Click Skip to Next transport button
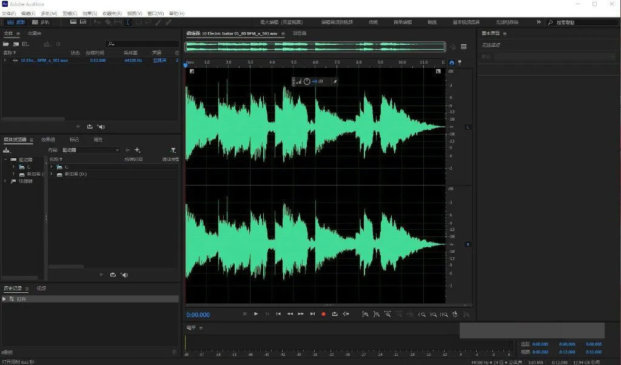 [312, 313]
